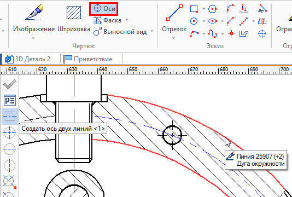The image size is (292, 197).
Task: Select the rectangle sketch tool
Action: [x=194, y=9]
